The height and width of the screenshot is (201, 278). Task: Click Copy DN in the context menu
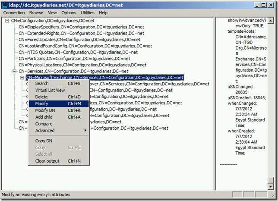59,141
